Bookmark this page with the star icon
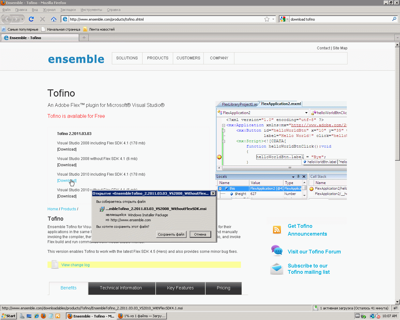 coord(267,19)
